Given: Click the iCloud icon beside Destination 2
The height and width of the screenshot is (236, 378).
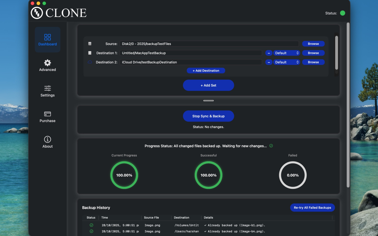Looking at the screenshot, I should (x=90, y=62).
